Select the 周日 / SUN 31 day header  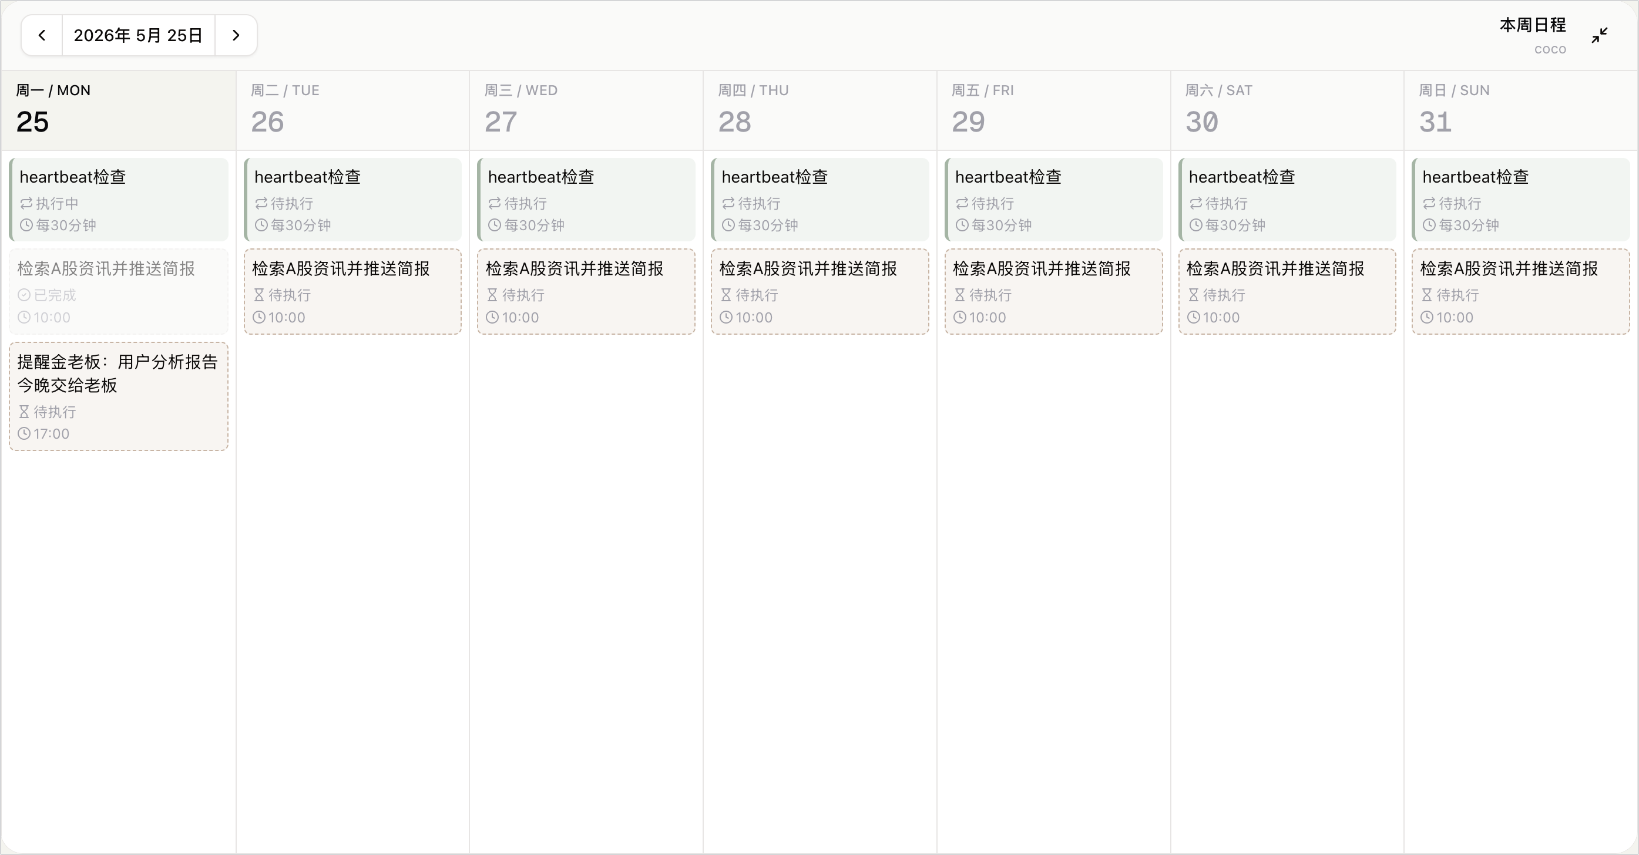[x=1521, y=110]
